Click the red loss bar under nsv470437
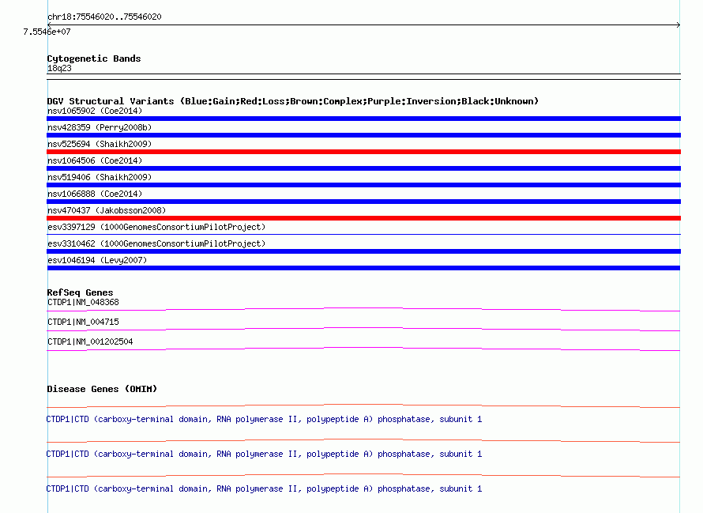 click(x=363, y=218)
